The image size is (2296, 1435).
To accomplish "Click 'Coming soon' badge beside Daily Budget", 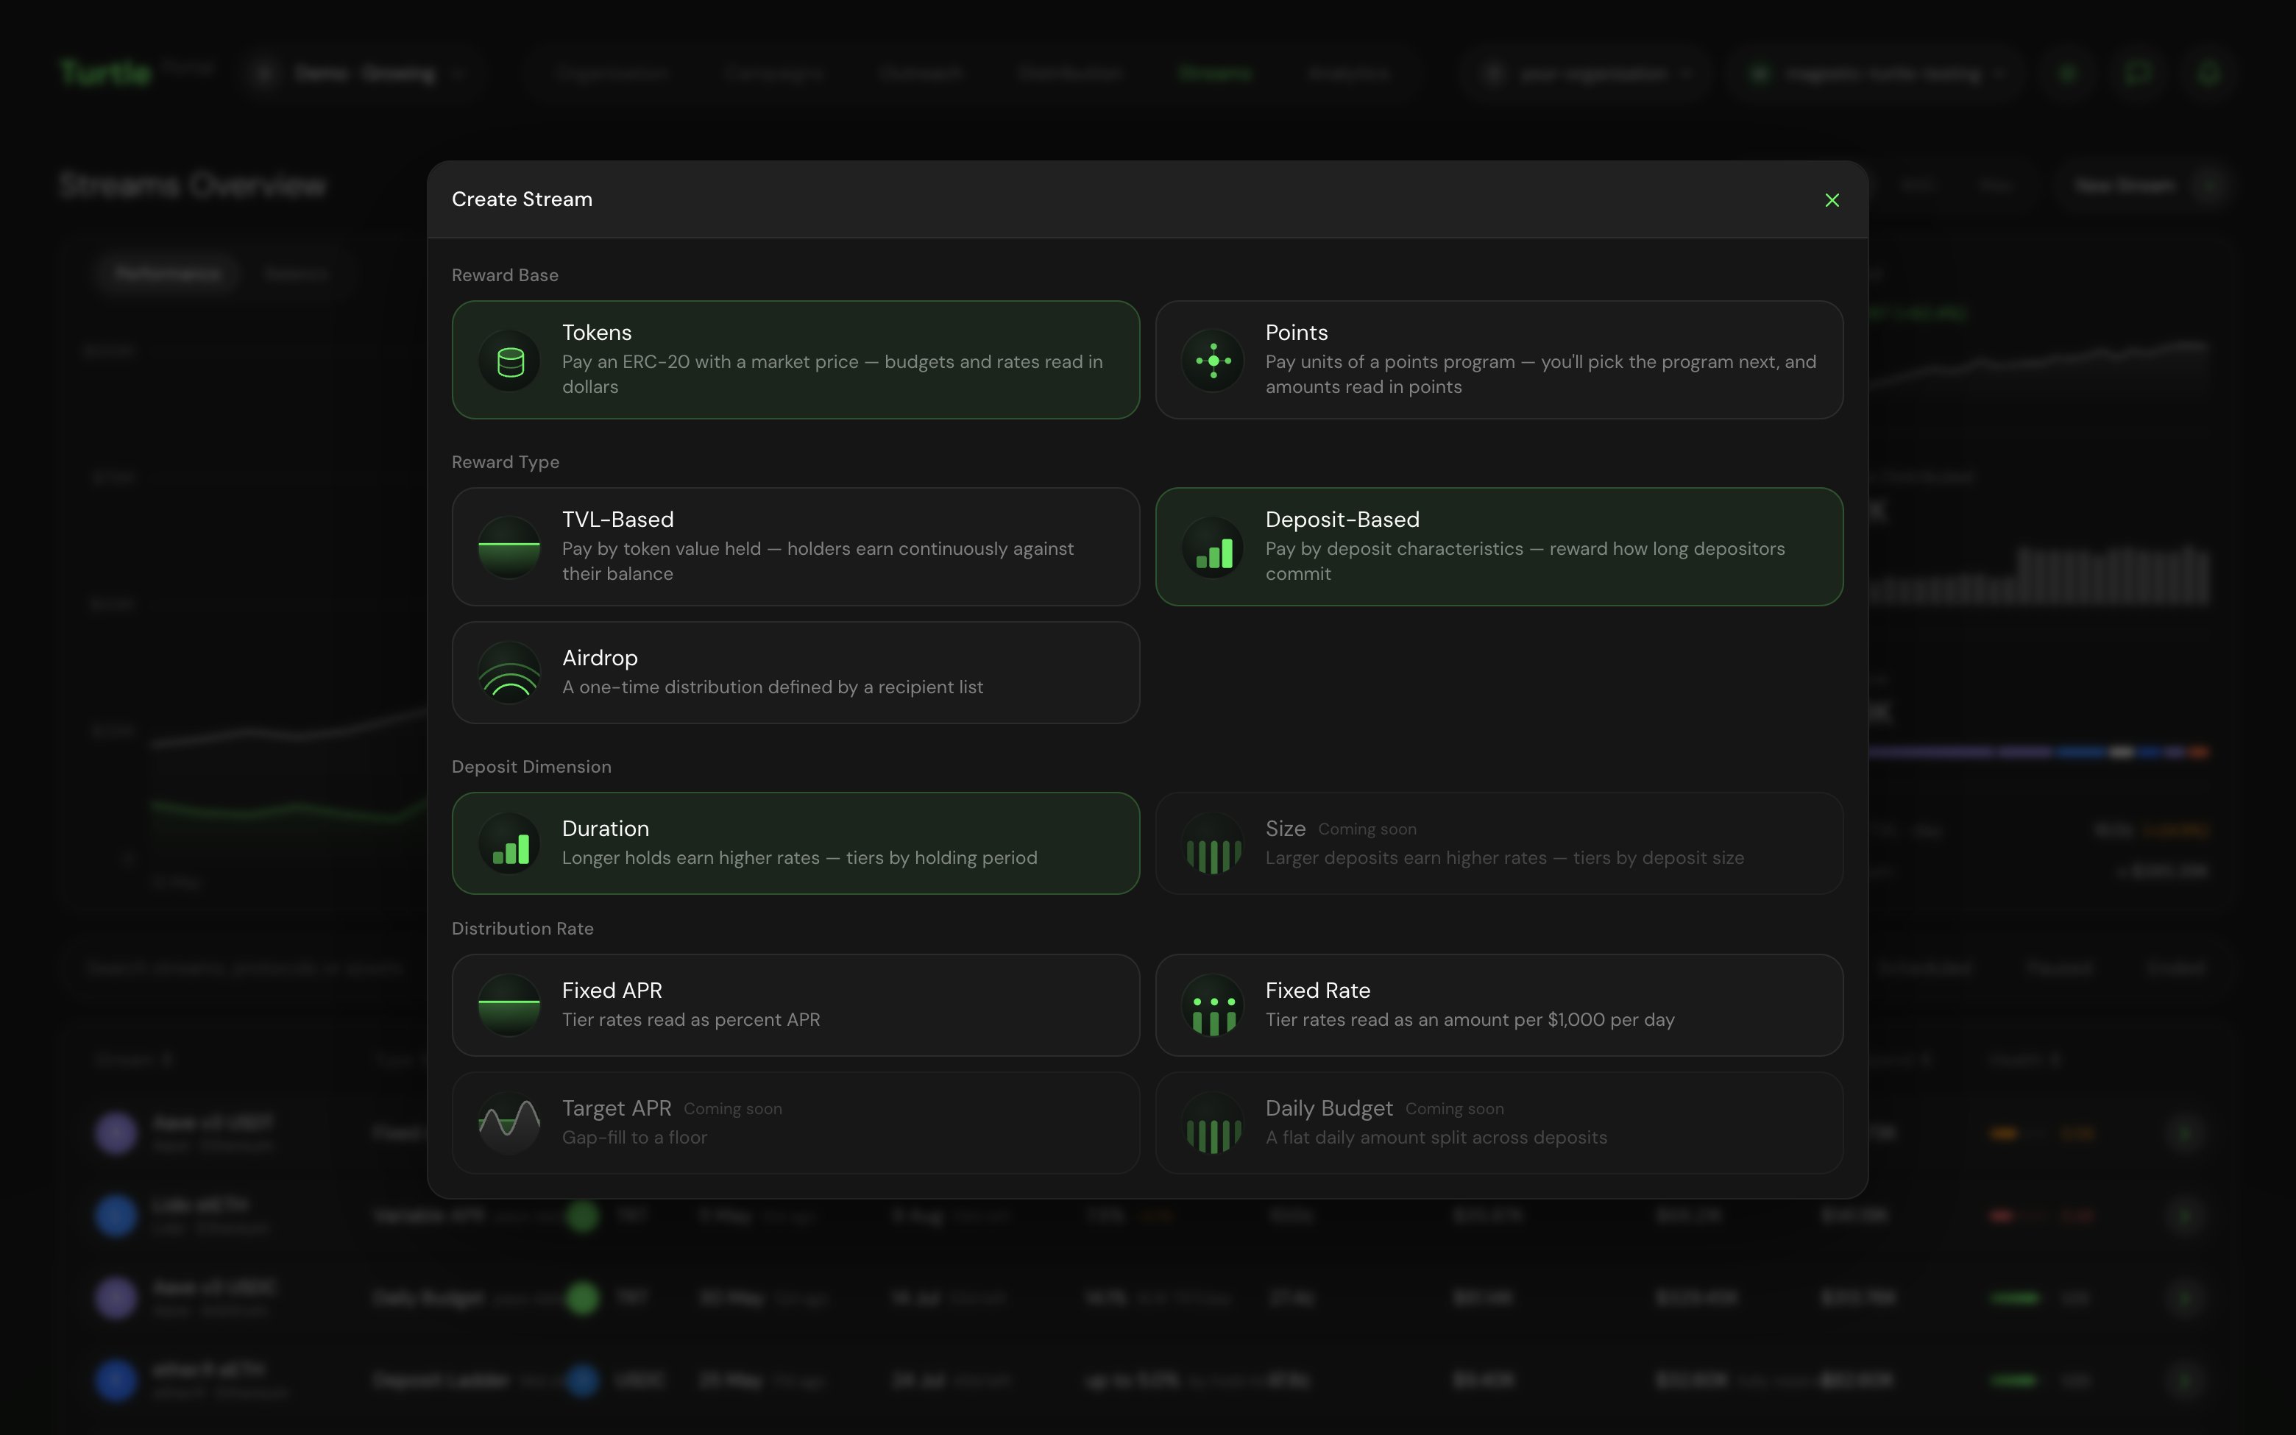I will click(x=1454, y=1108).
